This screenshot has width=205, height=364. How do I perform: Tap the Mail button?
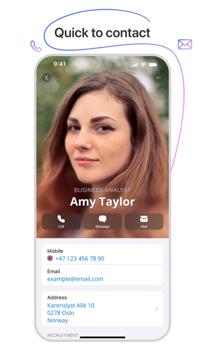pyautogui.click(x=144, y=222)
